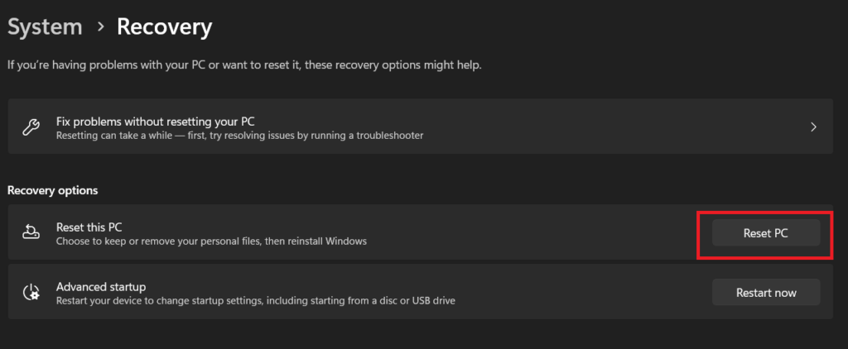Viewport: 848px width, 349px height.
Task: Click the "Restart your device" description text
Action: click(255, 300)
